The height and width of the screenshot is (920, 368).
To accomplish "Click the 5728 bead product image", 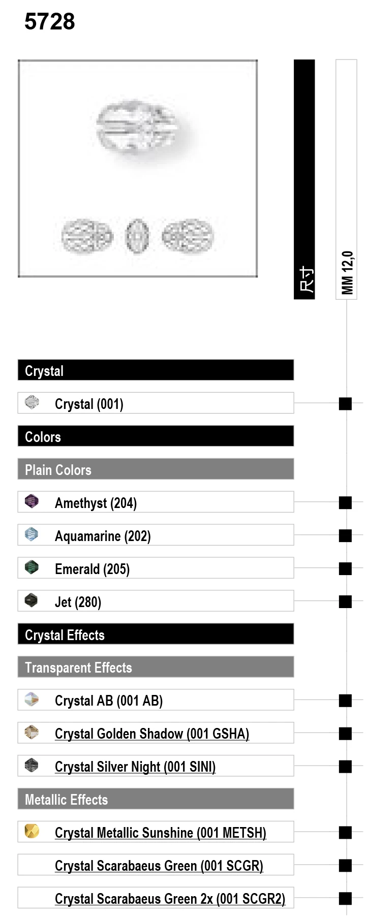I will point(138,168).
